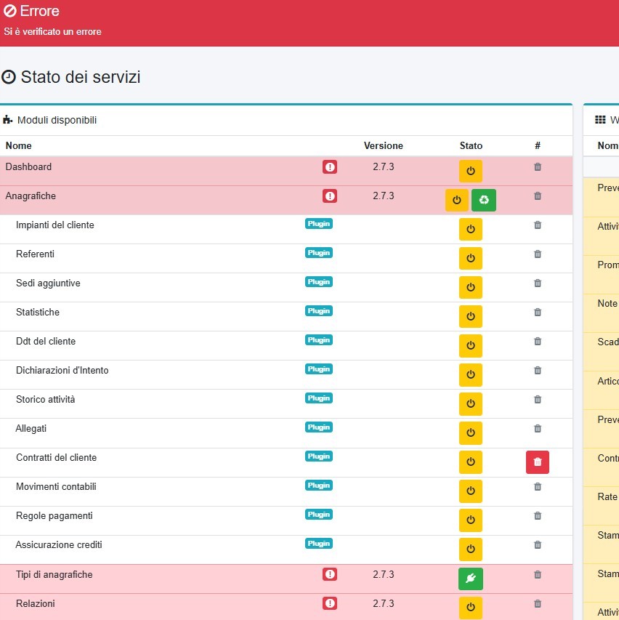This screenshot has width=619, height=620.
Task: Click the Moduli disponibili panel title
Action: point(57,121)
